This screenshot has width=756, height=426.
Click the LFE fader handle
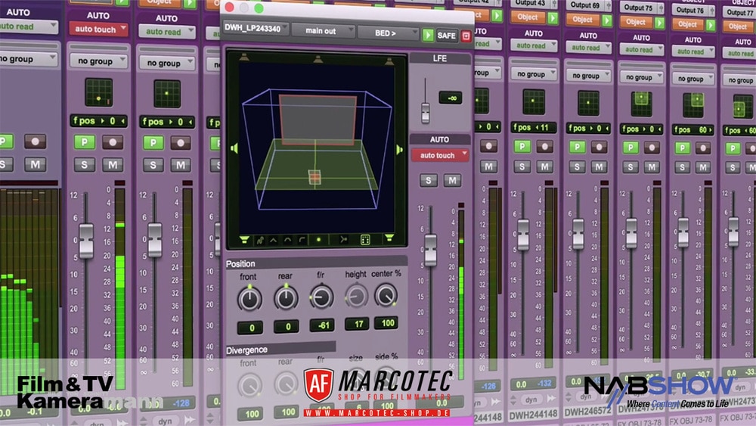click(425, 113)
